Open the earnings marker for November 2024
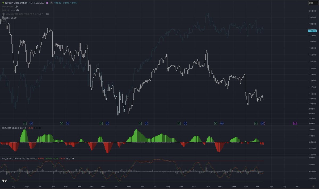Screen dimensions: 319x189 click(x=61, y=123)
